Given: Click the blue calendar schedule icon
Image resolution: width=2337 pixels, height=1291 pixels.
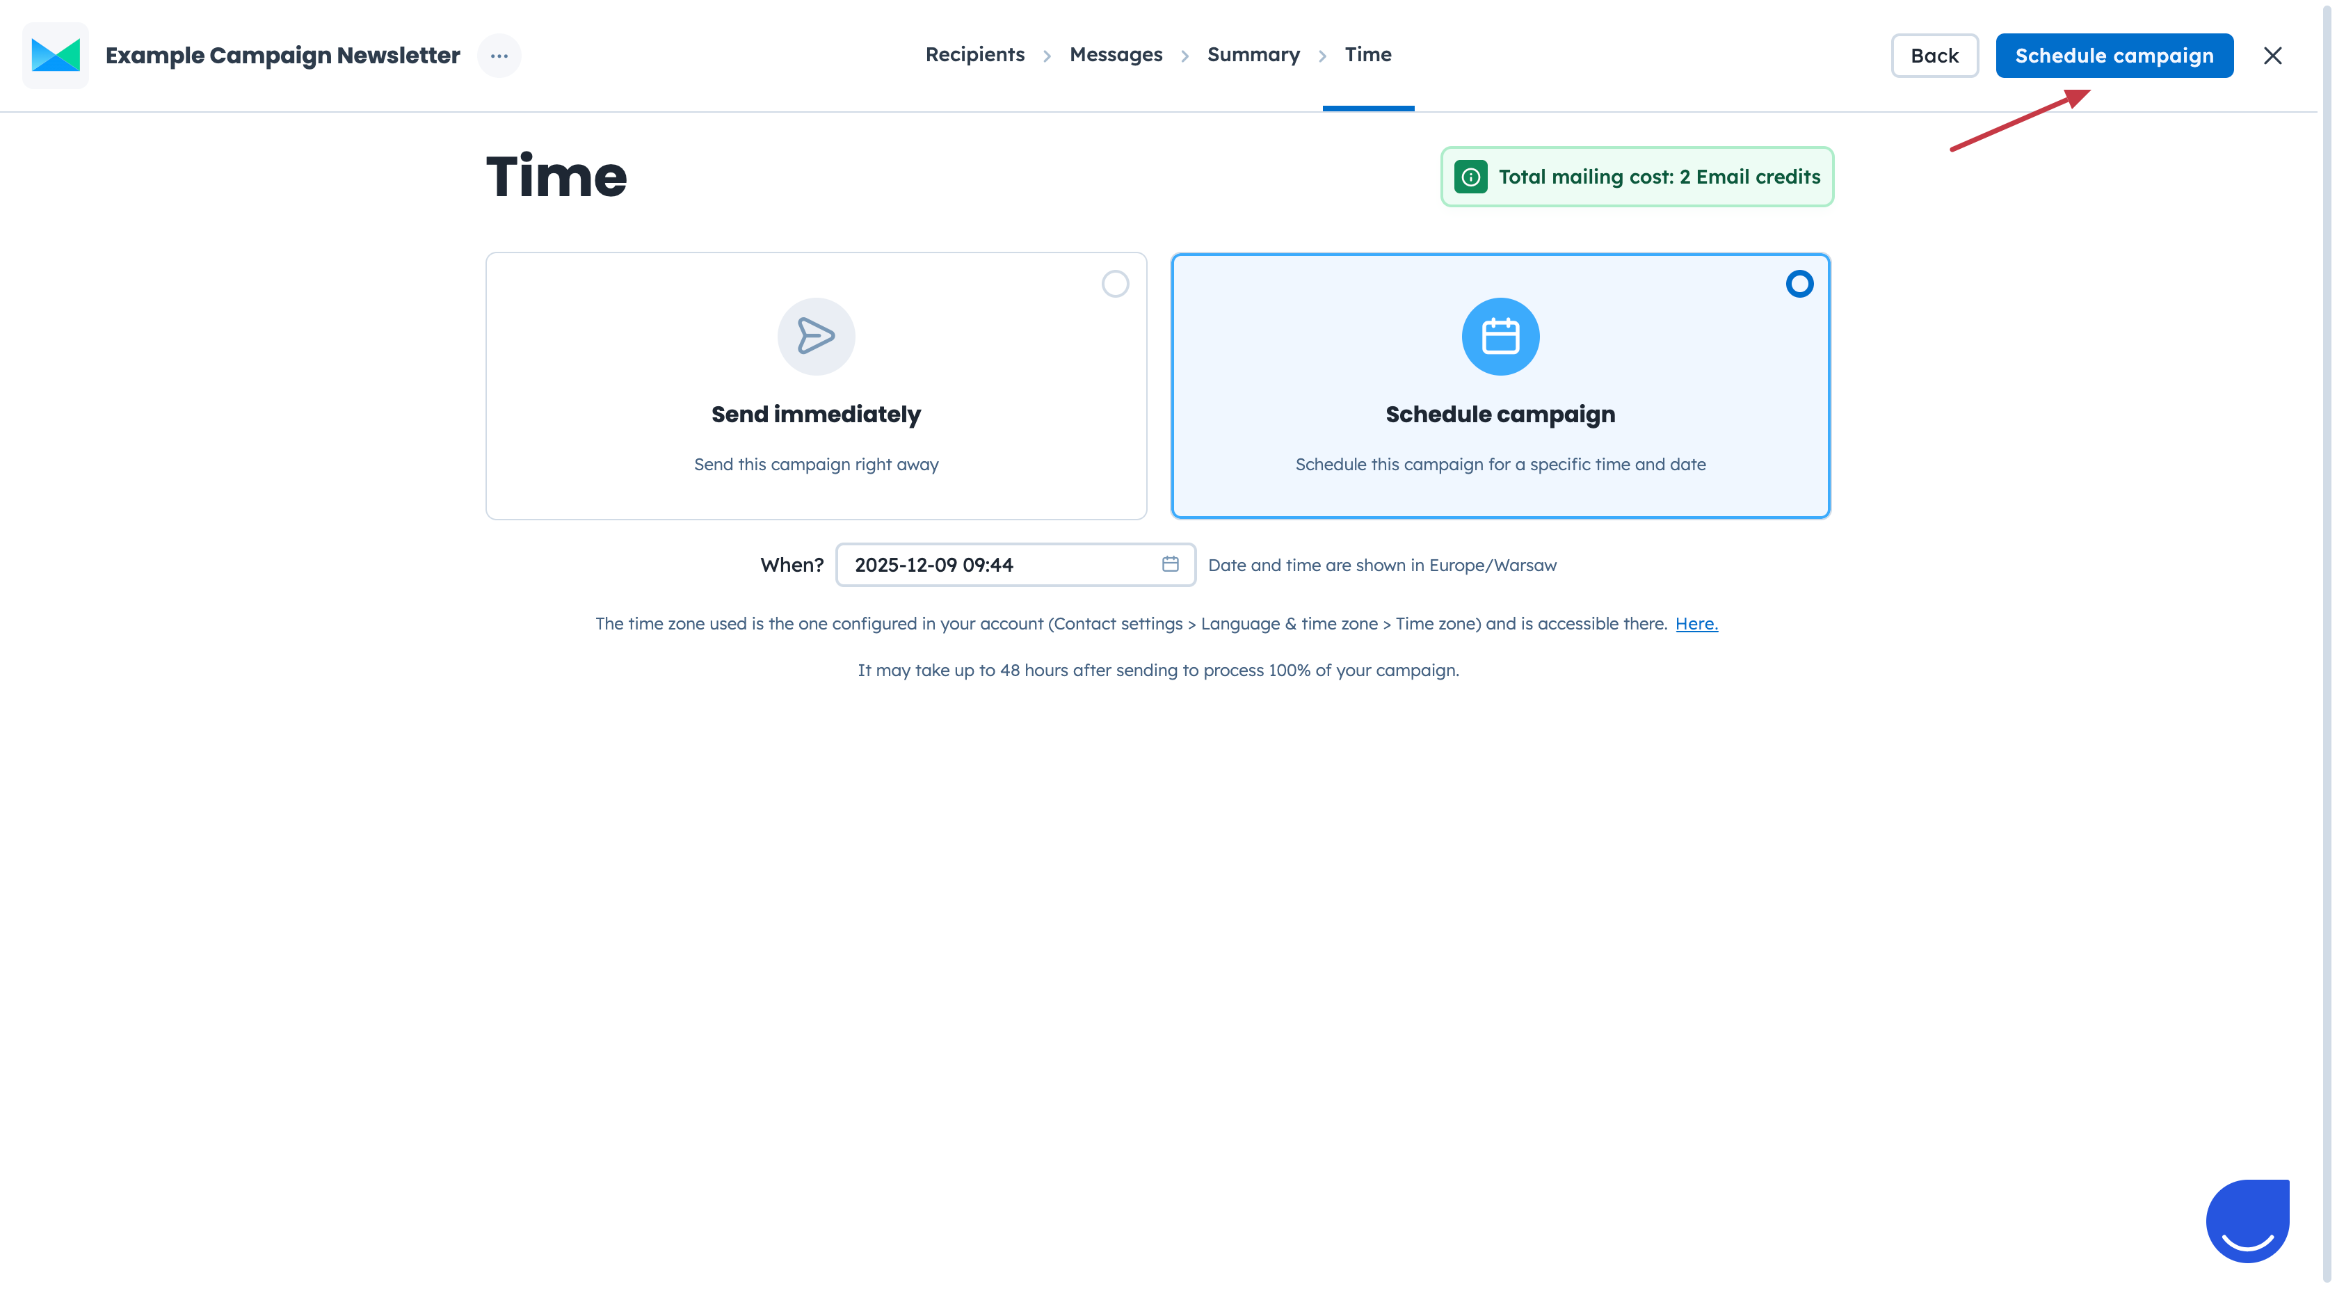Looking at the screenshot, I should tap(1500, 337).
